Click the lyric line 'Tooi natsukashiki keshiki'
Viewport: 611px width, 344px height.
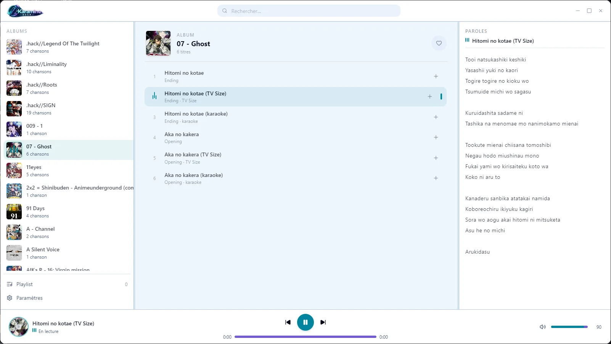[x=495, y=59]
